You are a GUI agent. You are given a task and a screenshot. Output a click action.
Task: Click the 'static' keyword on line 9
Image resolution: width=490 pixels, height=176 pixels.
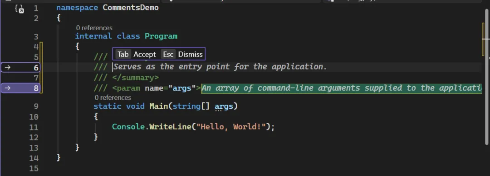point(108,107)
